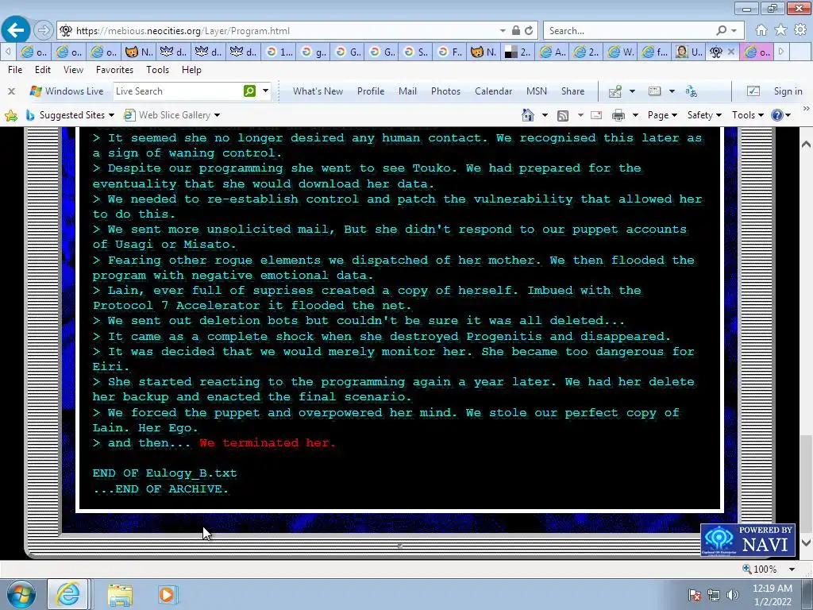Click the checklist icon next to Sign in

click(753, 91)
